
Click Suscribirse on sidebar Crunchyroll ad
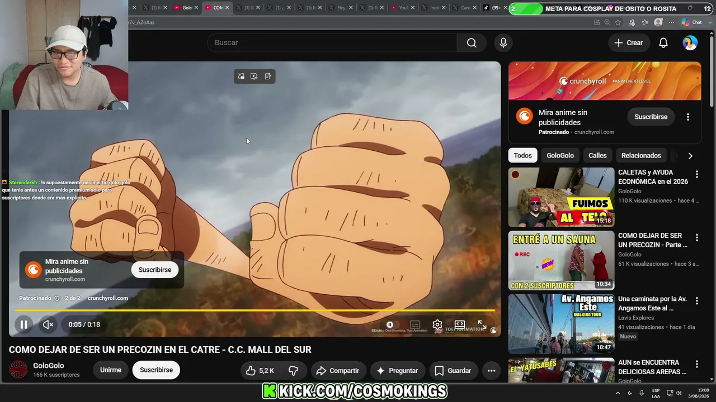coord(651,117)
